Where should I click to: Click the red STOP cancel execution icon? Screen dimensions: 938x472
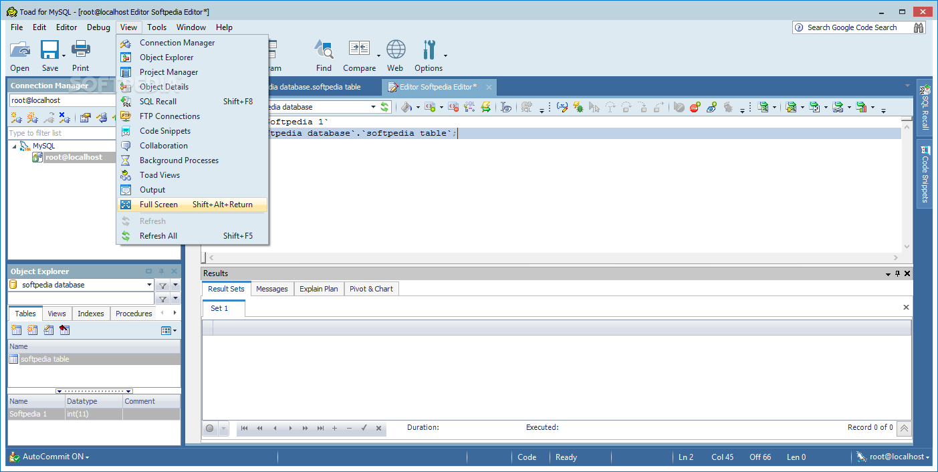[x=695, y=107]
